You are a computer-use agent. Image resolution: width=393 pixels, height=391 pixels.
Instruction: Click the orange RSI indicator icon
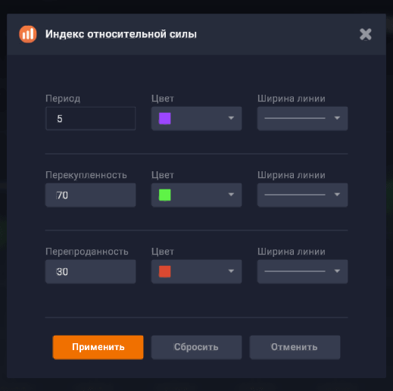[x=28, y=34]
